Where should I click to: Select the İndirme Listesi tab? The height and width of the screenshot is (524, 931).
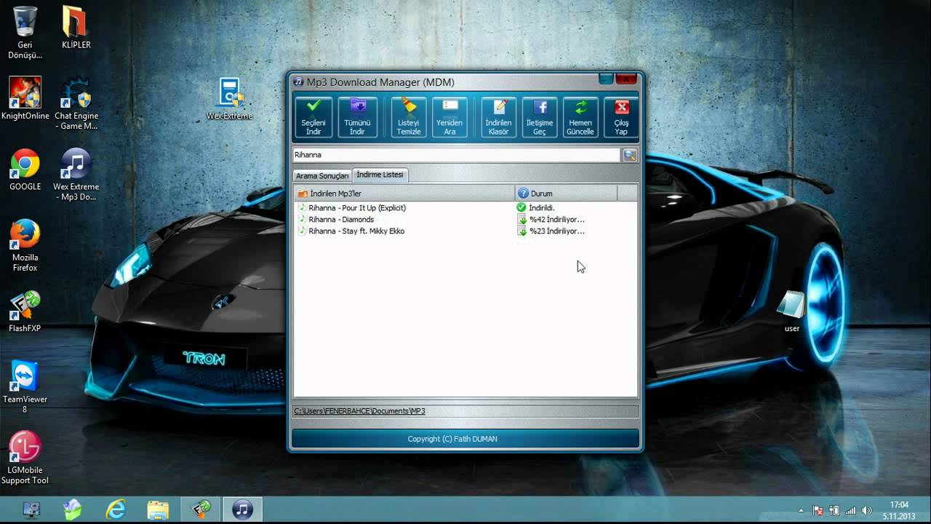click(x=380, y=175)
